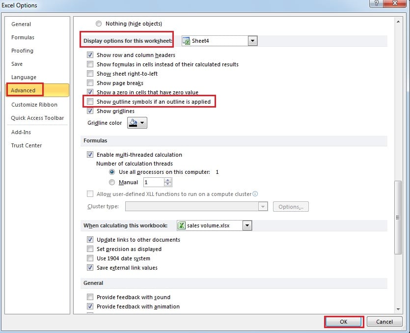Click the Help question mark button in title bar

pyautogui.click(x=377, y=4)
